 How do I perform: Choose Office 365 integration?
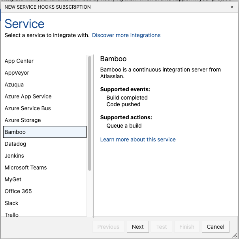pyautogui.click(x=18, y=191)
